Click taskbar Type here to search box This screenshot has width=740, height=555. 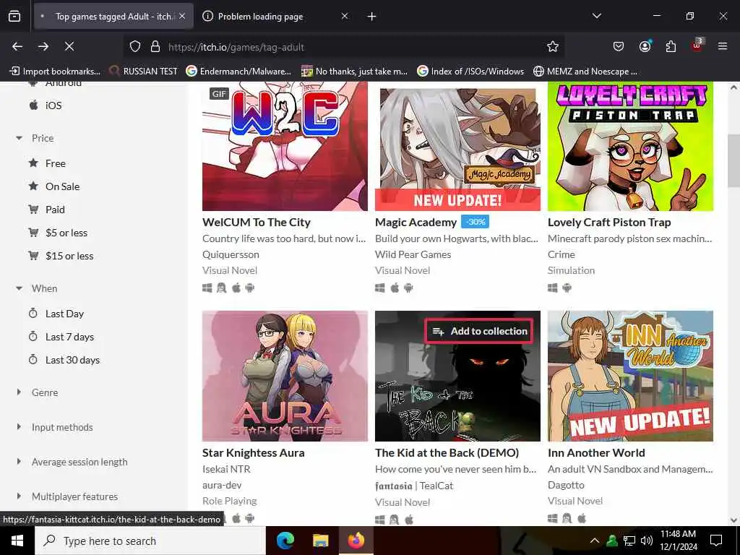tap(150, 541)
